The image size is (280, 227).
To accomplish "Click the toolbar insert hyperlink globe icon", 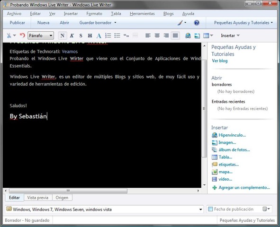I will 188,35.
